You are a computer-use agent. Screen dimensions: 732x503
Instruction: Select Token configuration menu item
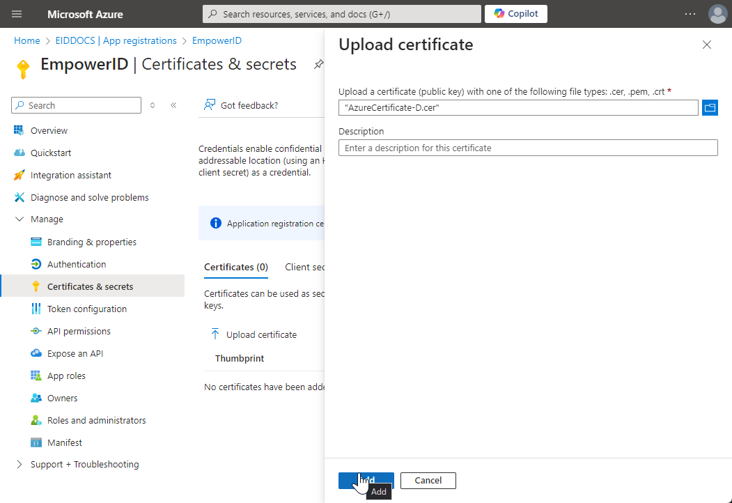point(86,309)
